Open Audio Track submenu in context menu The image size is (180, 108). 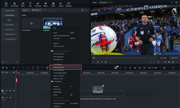[65, 89]
